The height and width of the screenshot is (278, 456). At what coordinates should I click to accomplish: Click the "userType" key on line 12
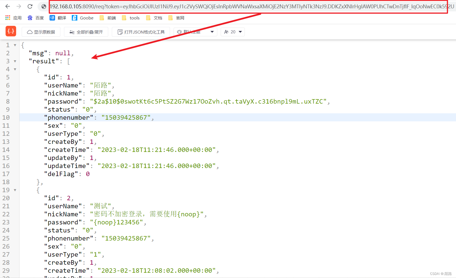63,134
